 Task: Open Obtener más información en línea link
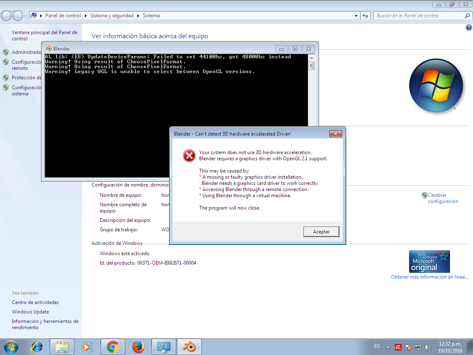429,277
